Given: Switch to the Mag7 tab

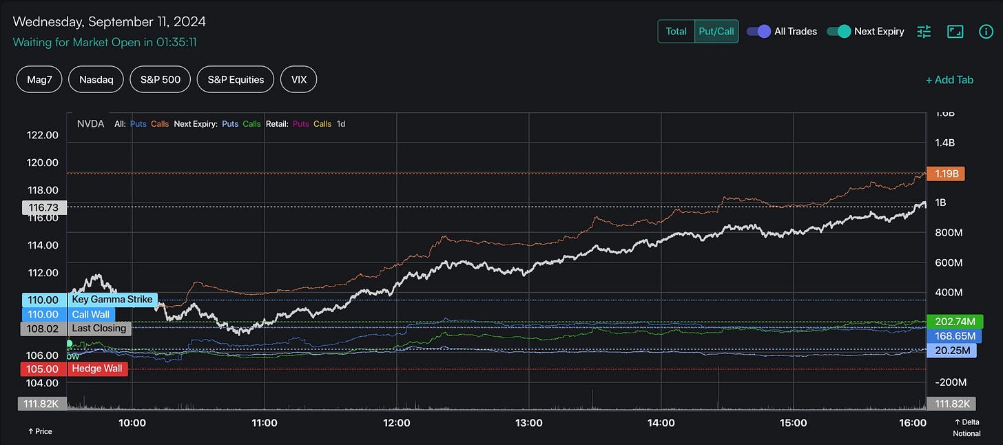Looking at the screenshot, I should click(39, 79).
